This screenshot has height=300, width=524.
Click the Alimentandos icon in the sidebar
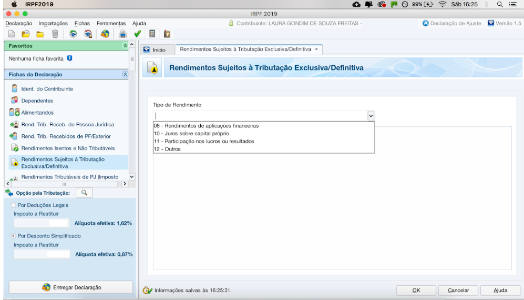(14, 112)
